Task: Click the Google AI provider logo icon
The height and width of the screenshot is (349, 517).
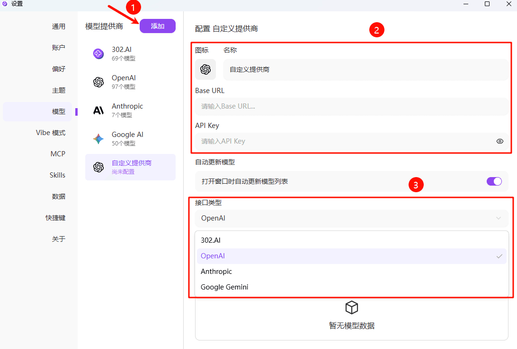Action: pos(98,139)
